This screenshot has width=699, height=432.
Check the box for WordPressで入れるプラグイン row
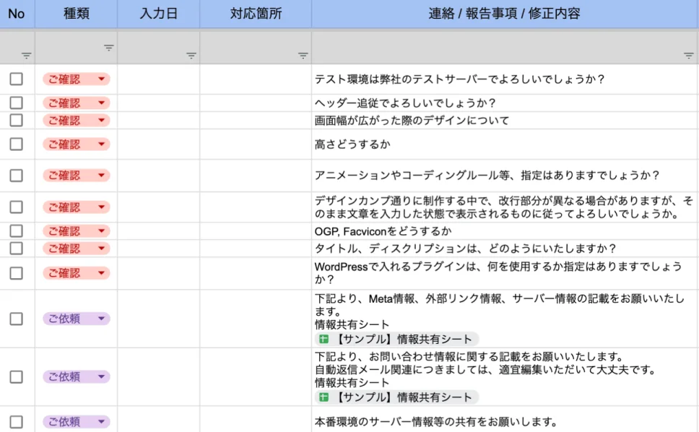pos(17,273)
